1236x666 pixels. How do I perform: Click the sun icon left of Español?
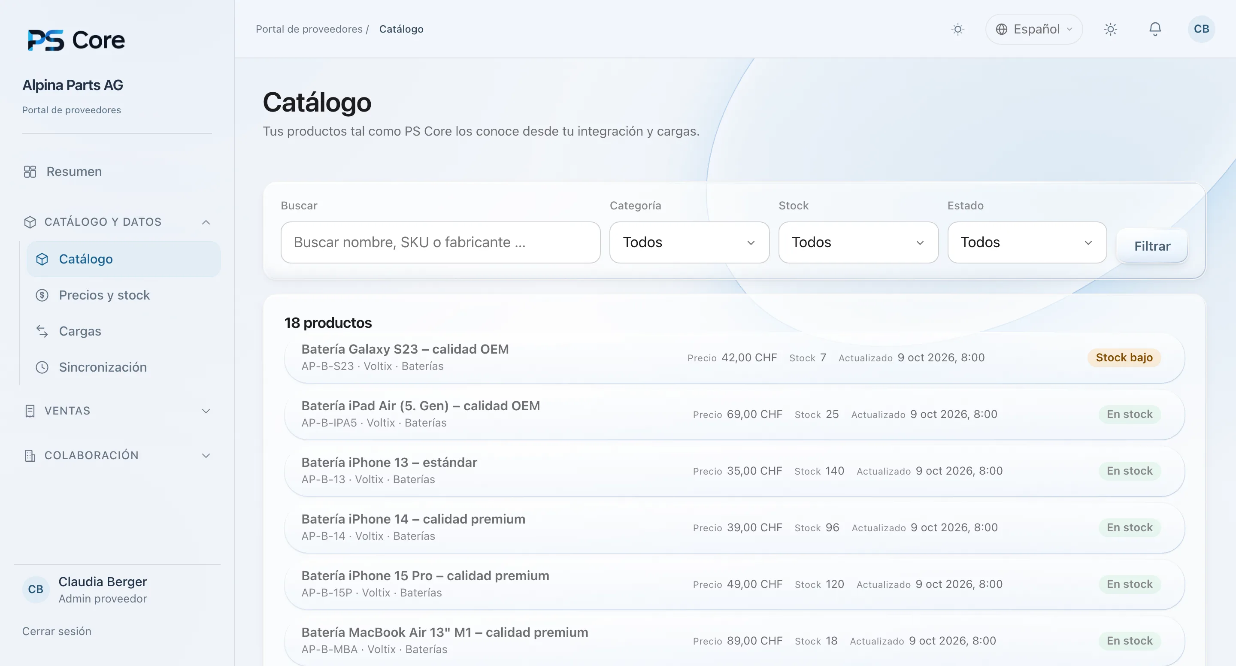[x=958, y=29]
